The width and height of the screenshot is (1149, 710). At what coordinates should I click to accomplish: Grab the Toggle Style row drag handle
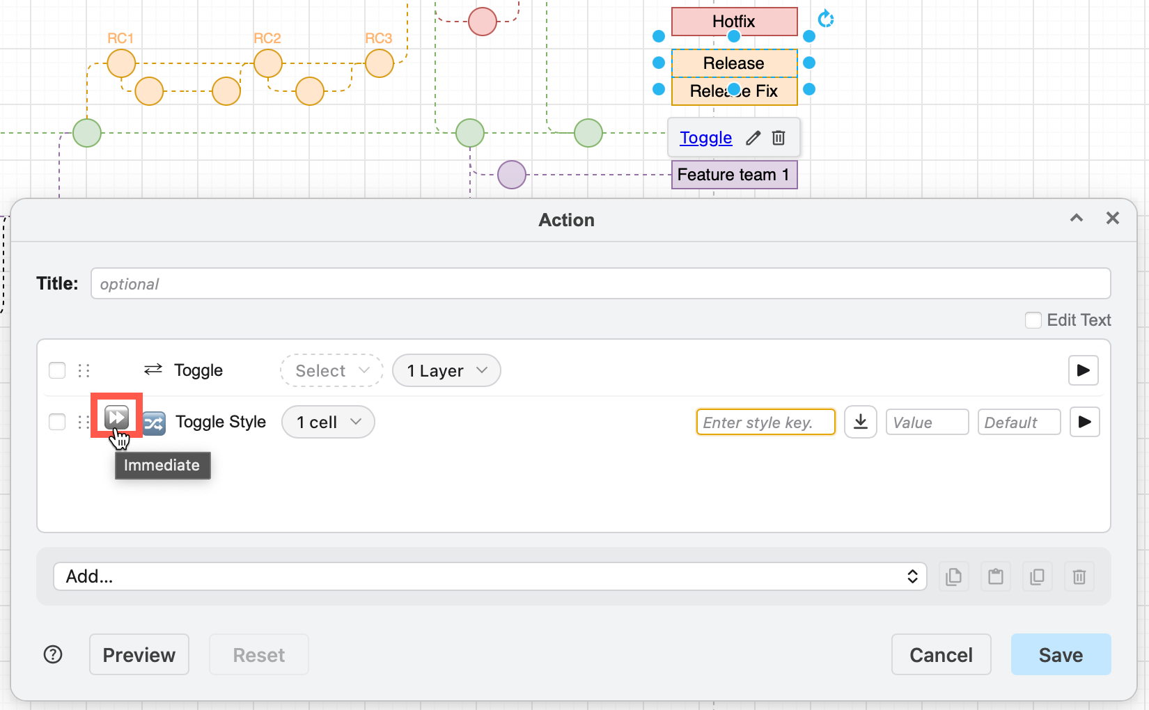click(84, 422)
